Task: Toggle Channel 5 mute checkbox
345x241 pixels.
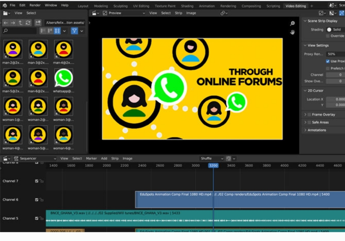Action: [x=37, y=219]
